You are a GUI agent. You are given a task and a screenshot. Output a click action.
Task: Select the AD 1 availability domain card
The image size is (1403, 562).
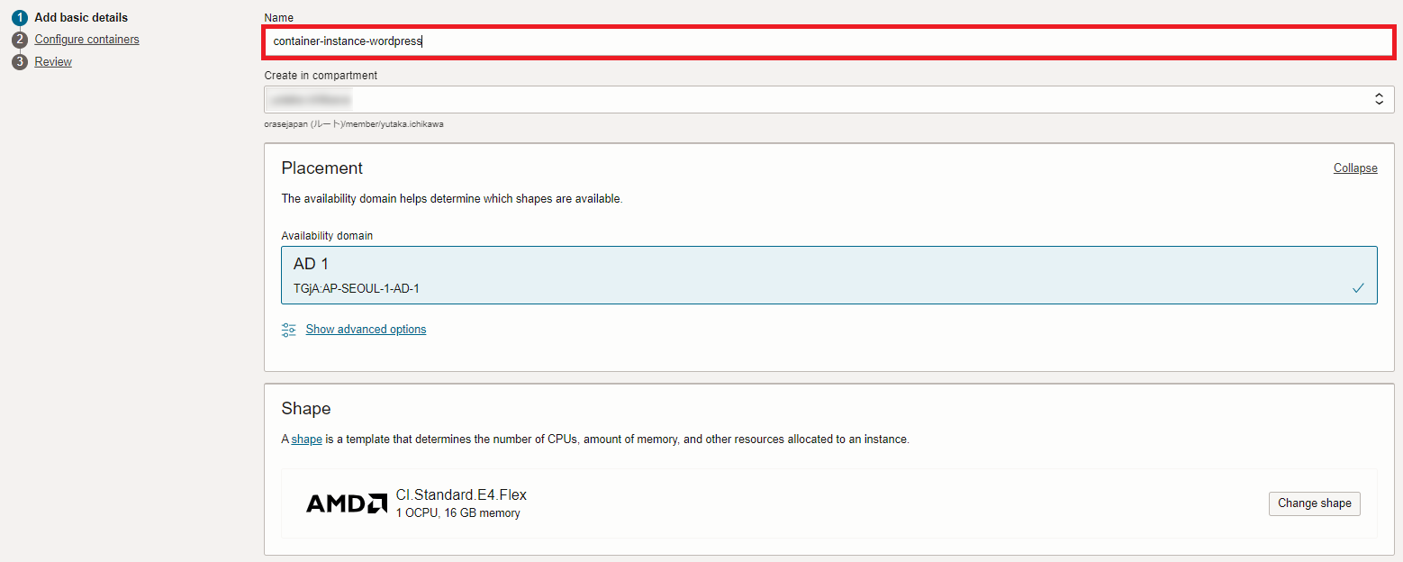click(x=828, y=275)
